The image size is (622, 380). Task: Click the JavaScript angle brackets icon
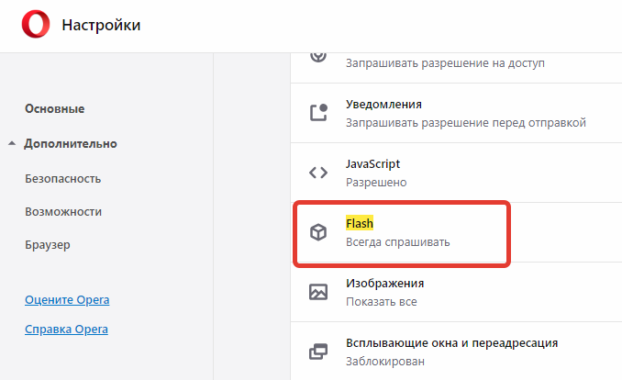[x=318, y=173]
